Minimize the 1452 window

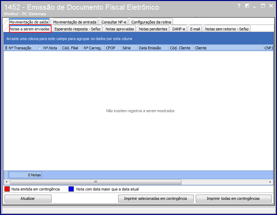pyautogui.click(x=255, y=7)
